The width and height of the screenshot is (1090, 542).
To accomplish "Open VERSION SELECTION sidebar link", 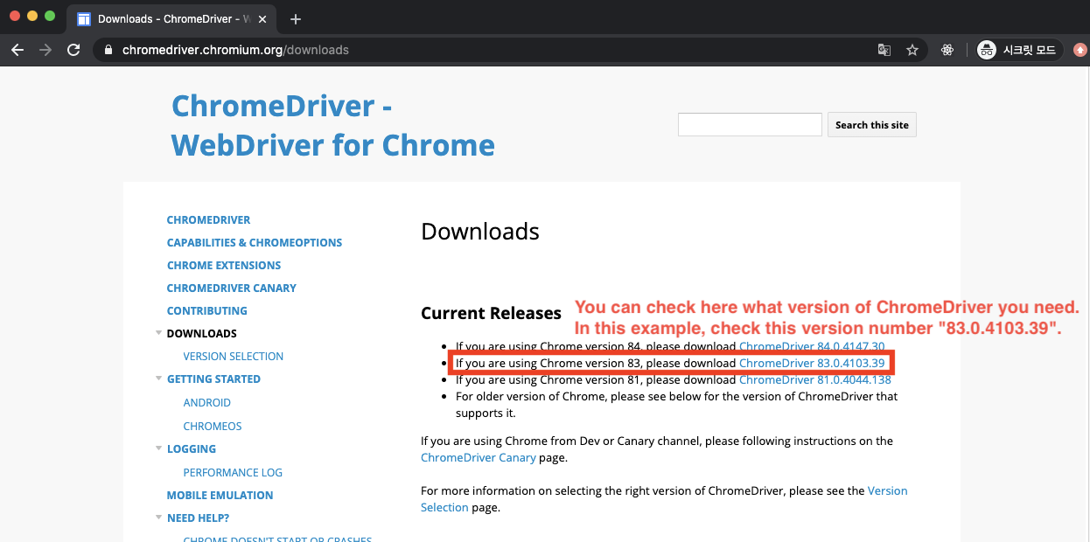I will [234, 356].
